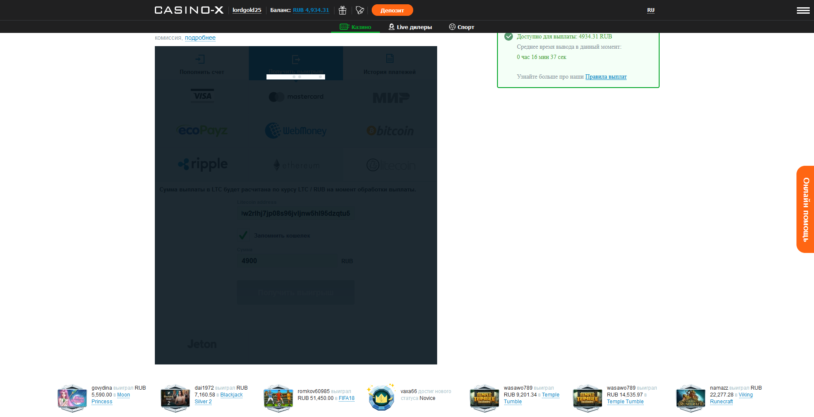814x417 pixels.
Task: Open FIFA18 game thumbnail
Action: click(x=278, y=398)
